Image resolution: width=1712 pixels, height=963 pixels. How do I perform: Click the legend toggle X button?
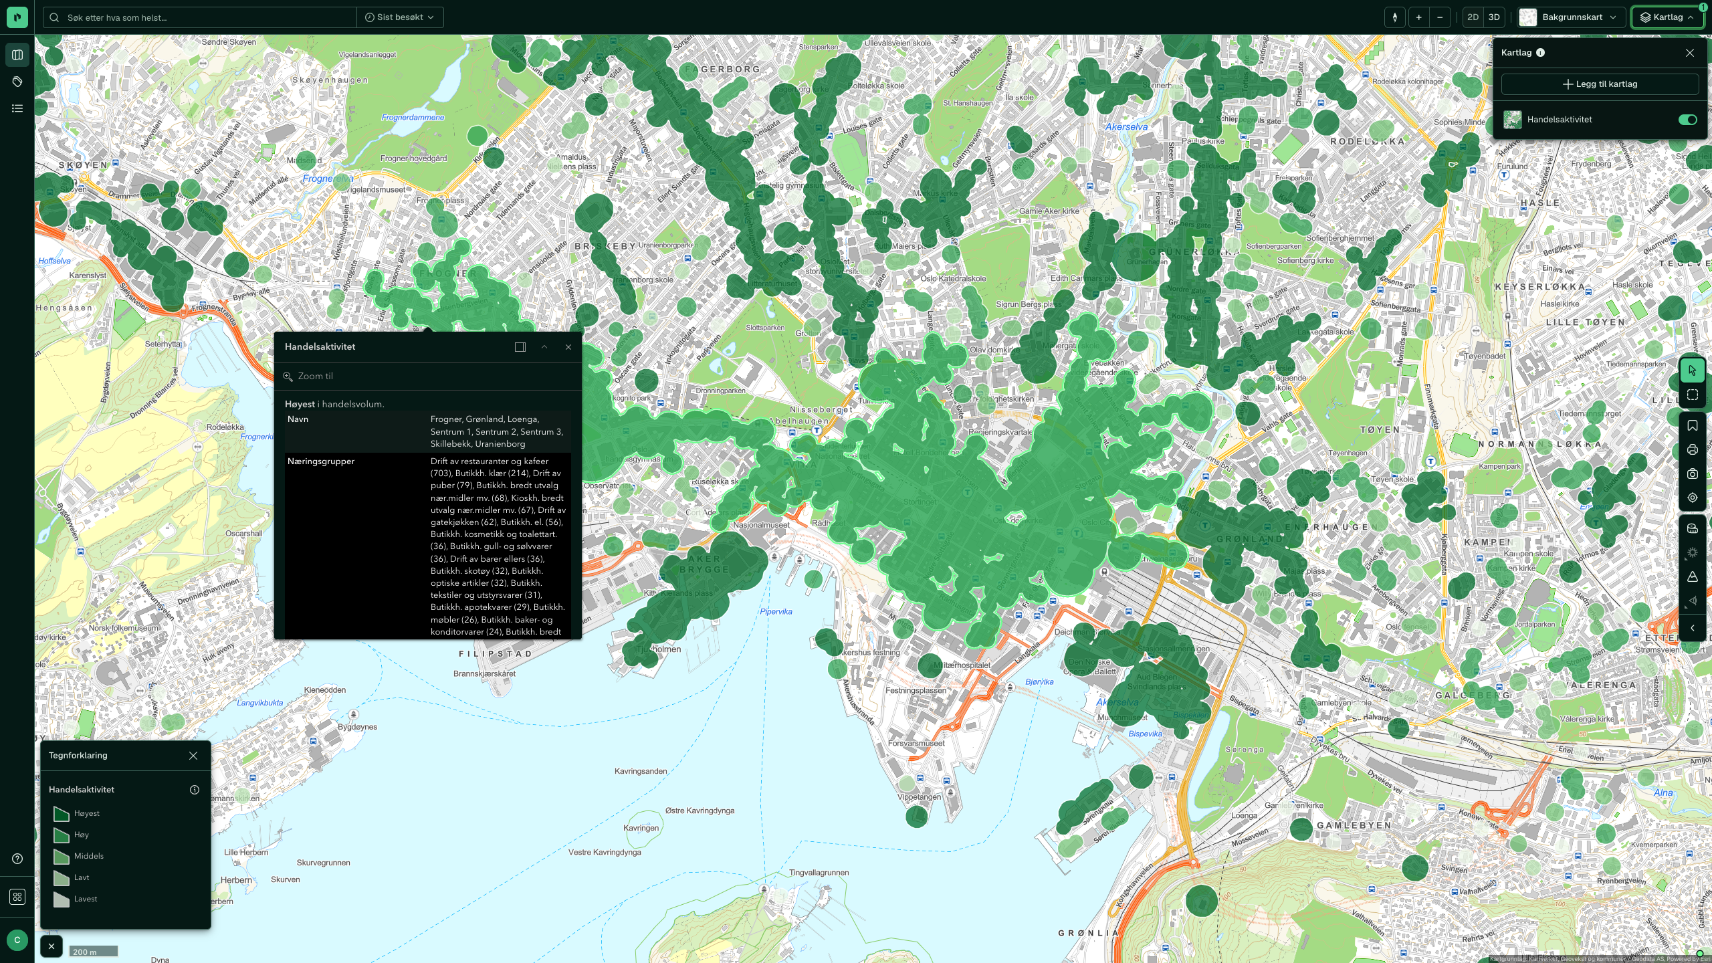[51, 946]
